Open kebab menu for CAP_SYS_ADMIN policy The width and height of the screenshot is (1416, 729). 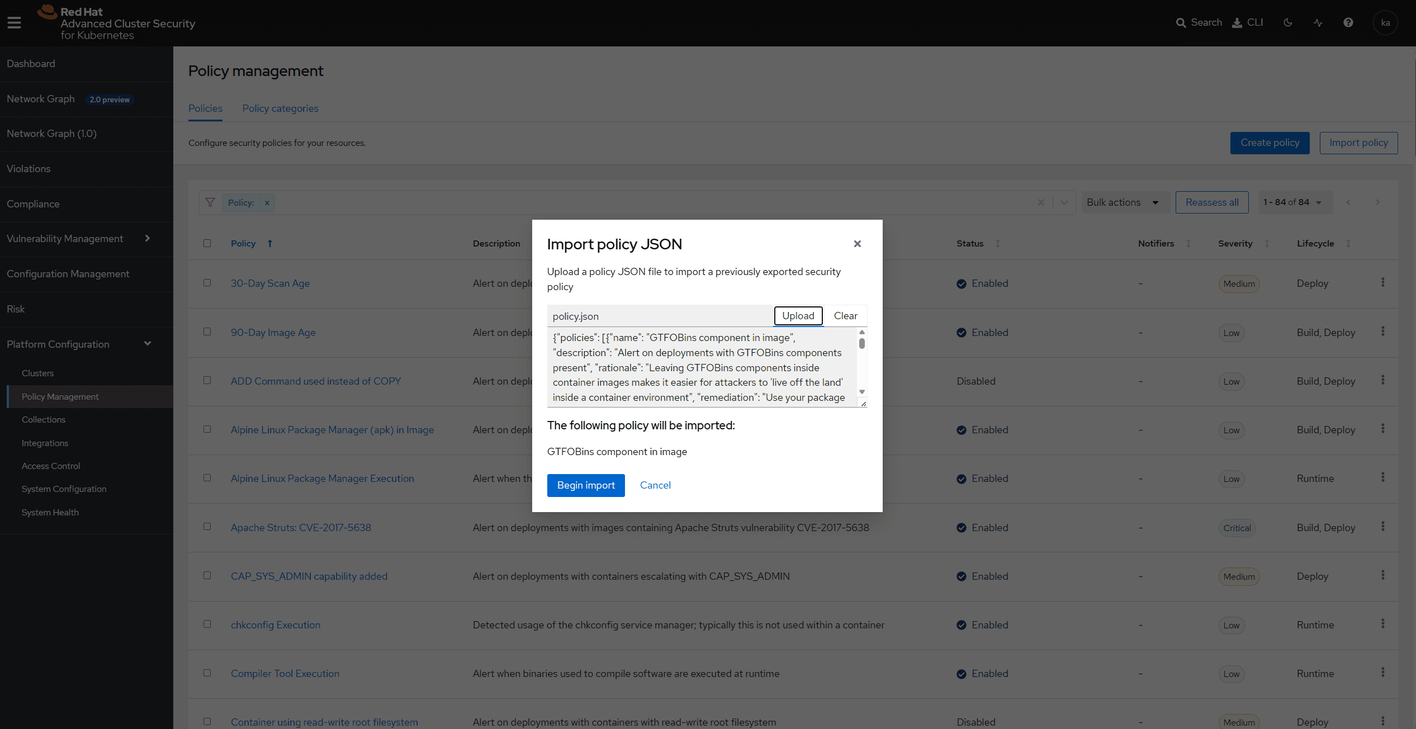pyautogui.click(x=1383, y=575)
